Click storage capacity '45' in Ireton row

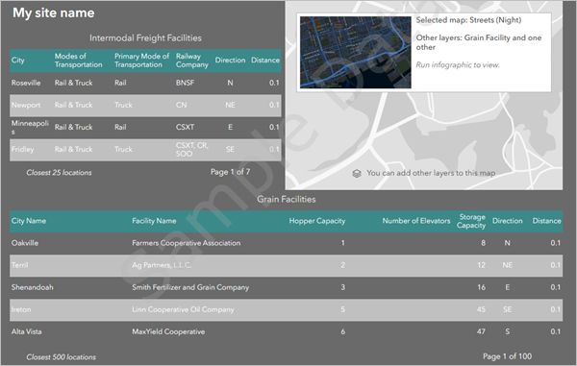482,309
